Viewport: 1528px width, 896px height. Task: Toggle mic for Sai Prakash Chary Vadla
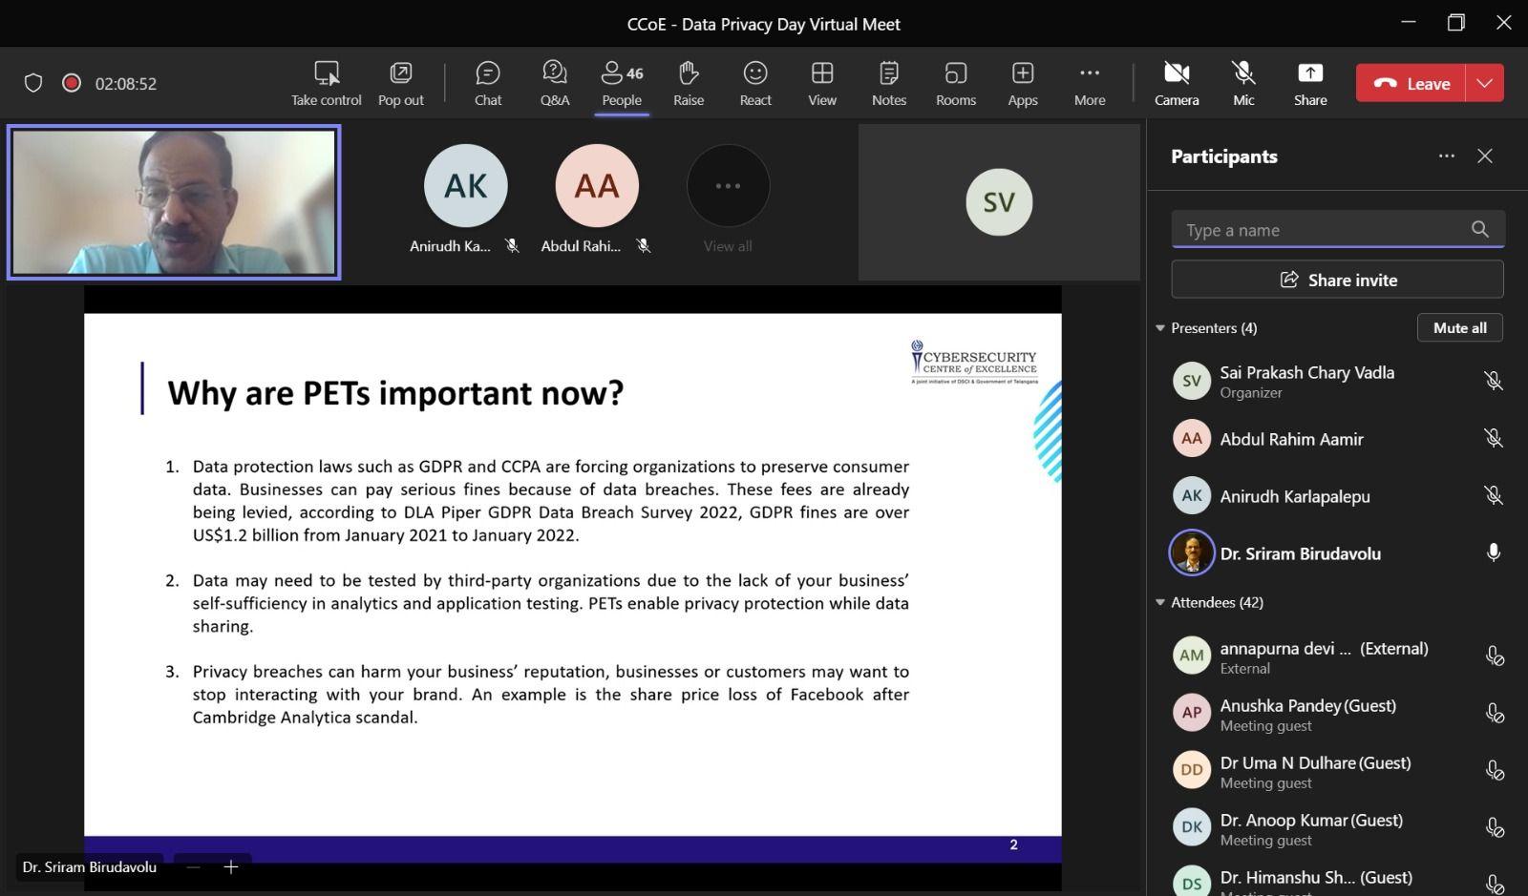pos(1494,381)
